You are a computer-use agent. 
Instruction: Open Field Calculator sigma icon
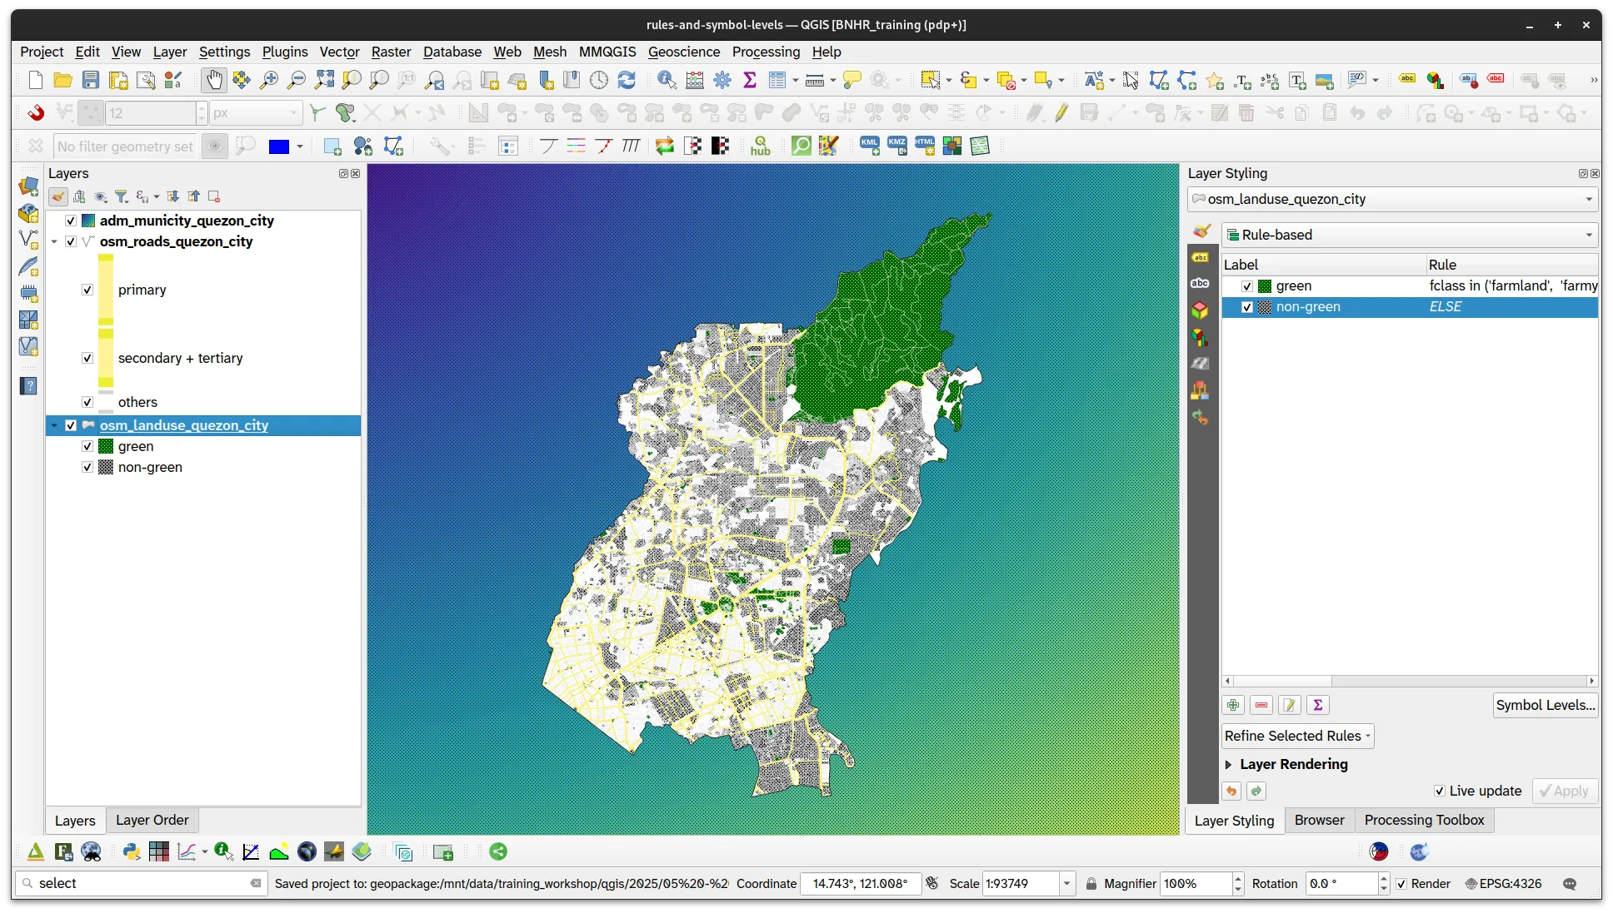tap(749, 80)
